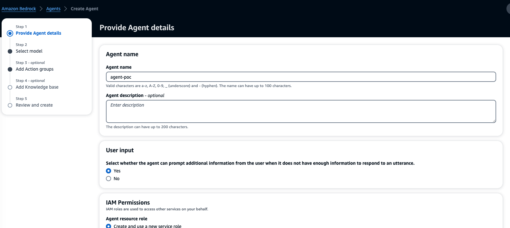This screenshot has height=228, width=510.
Task: Select Step 5 Review and create
Action: tap(34, 105)
